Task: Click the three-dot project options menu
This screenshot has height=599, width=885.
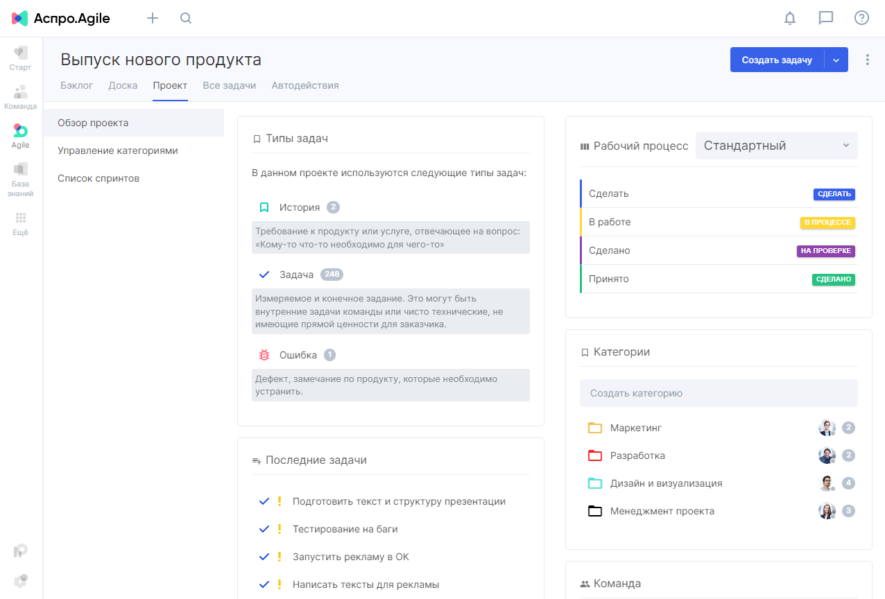Action: coord(868,60)
